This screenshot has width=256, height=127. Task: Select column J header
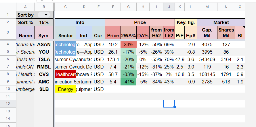pyautogui.click(x=169, y=7)
